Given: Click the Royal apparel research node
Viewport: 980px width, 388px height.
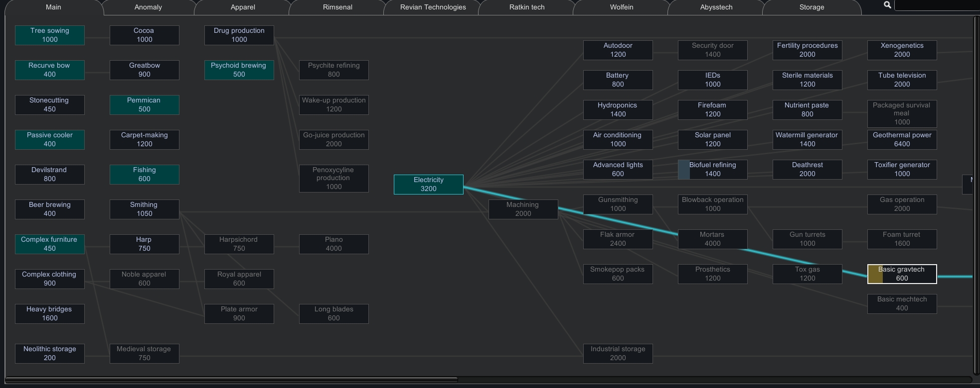Looking at the screenshot, I should coord(239,279).
